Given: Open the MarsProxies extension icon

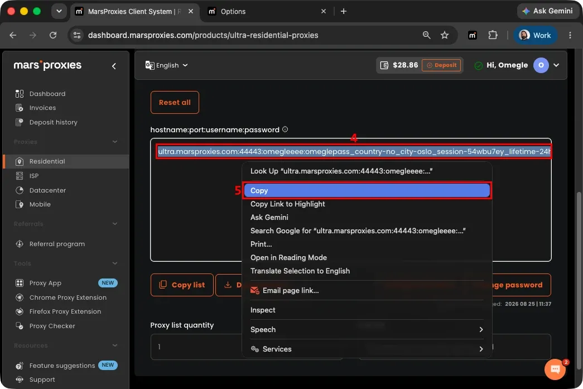Looking at the screenshot, I should click(473, 35).
